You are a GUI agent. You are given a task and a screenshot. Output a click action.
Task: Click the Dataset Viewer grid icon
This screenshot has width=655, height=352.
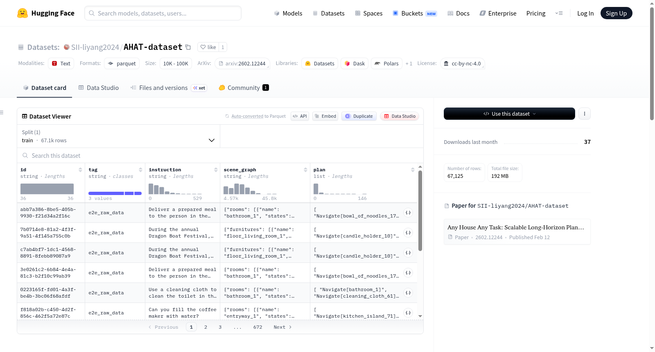click(25, 117)
